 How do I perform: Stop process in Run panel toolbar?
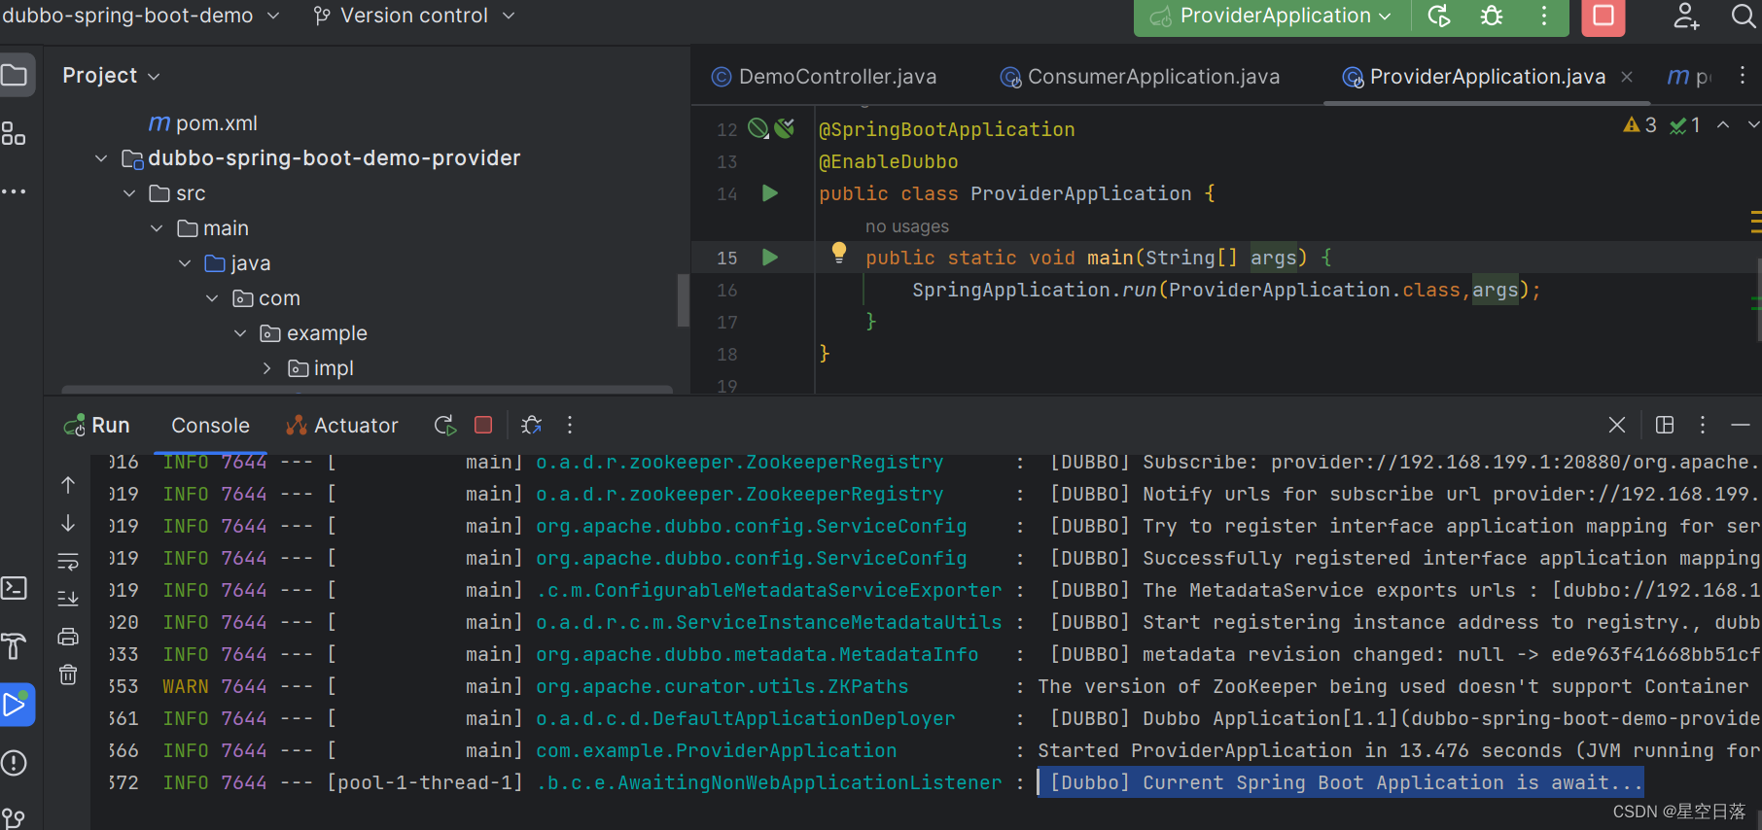[483, 425]
